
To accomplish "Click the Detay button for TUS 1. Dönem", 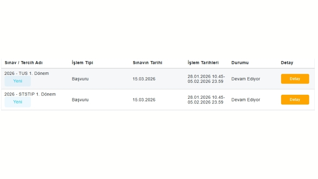I will point(295,79).
